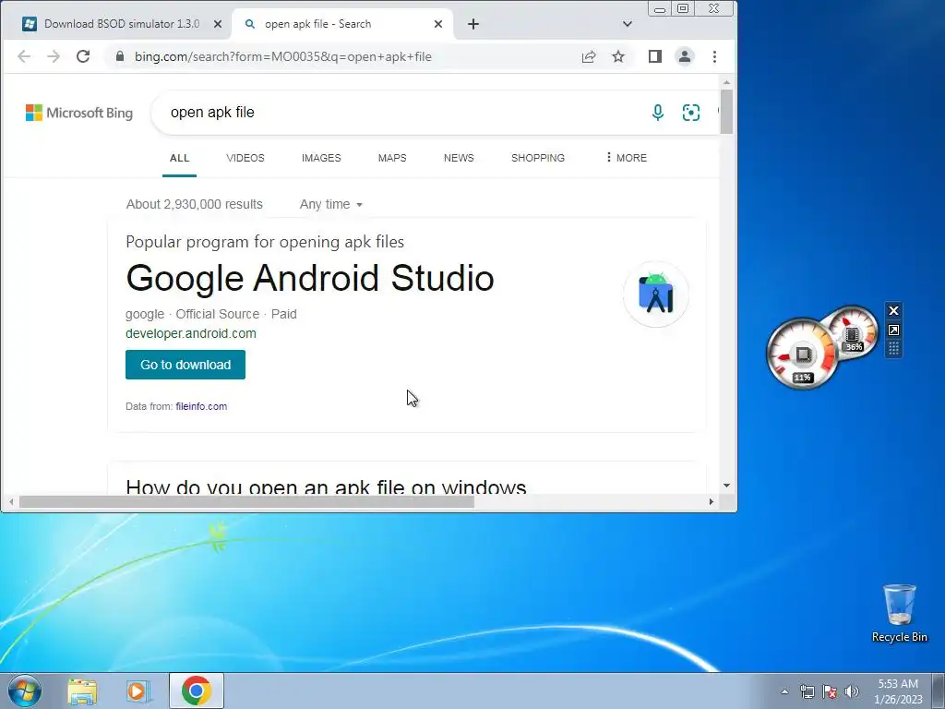Share this page icon in address bar
The image size is (945, 709).
(589, 56)
